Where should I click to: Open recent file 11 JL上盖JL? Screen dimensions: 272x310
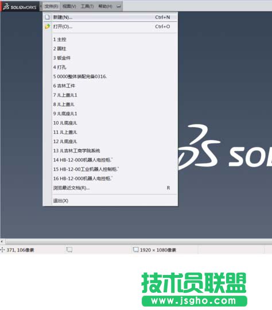click(x=110, y=132)
